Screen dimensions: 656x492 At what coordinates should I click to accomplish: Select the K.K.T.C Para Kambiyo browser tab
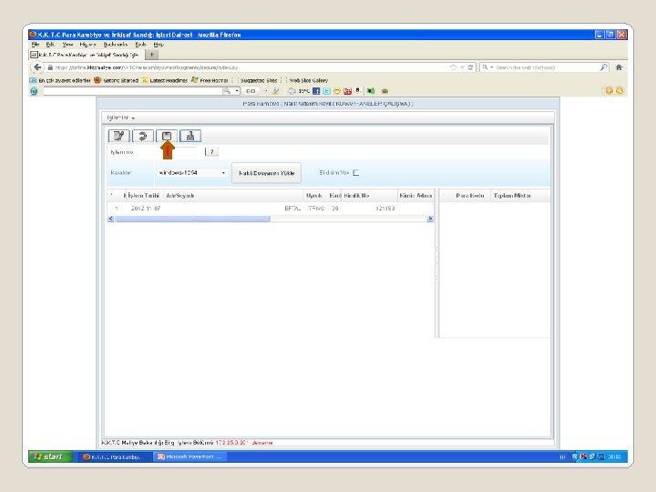[x=87, y=55]
